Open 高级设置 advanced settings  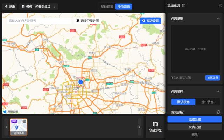[x=150, y=21]
